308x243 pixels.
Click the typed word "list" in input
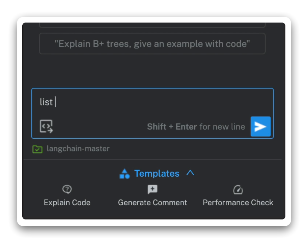click(46, 102)
